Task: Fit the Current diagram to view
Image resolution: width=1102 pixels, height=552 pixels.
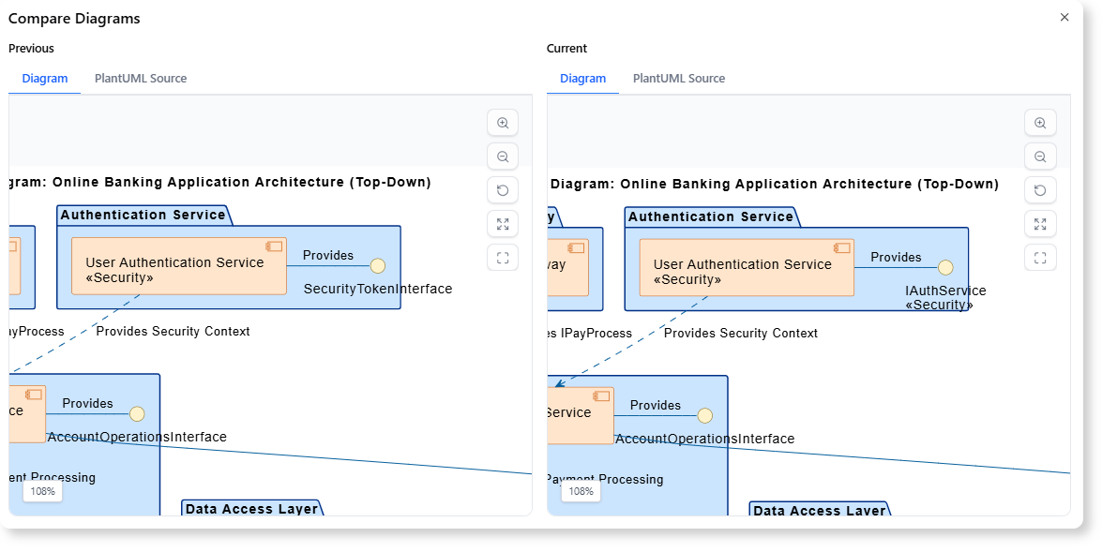Action: pos(1040,224)
